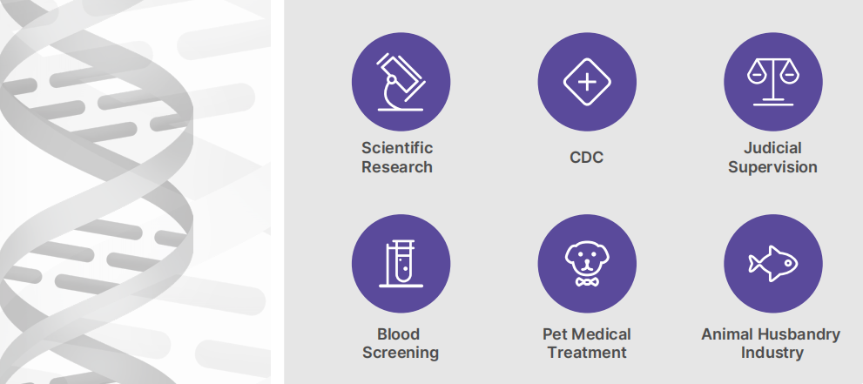Viewport: 863px width, 384px height.
Task: Select the word "Treatment"
Action: (x=587, y=354)
